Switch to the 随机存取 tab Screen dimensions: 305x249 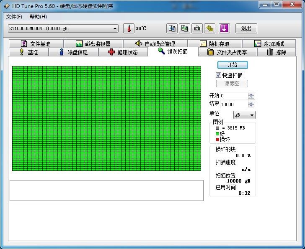(x=214, y=44)
